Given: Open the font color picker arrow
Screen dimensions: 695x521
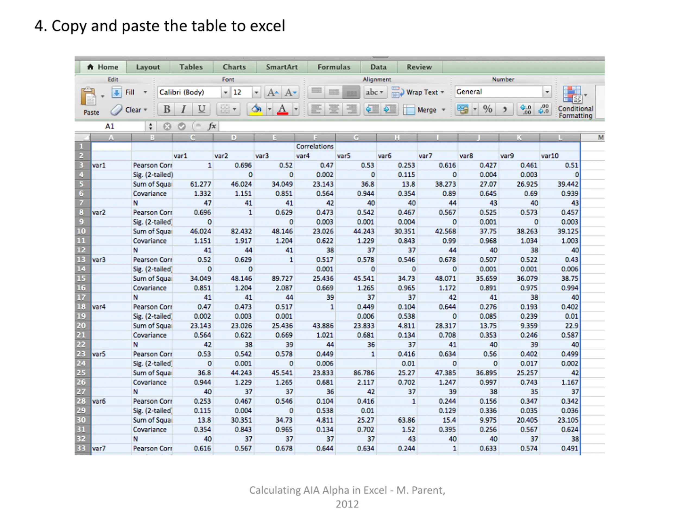Looking at the screenshot, I should point(296,109).
